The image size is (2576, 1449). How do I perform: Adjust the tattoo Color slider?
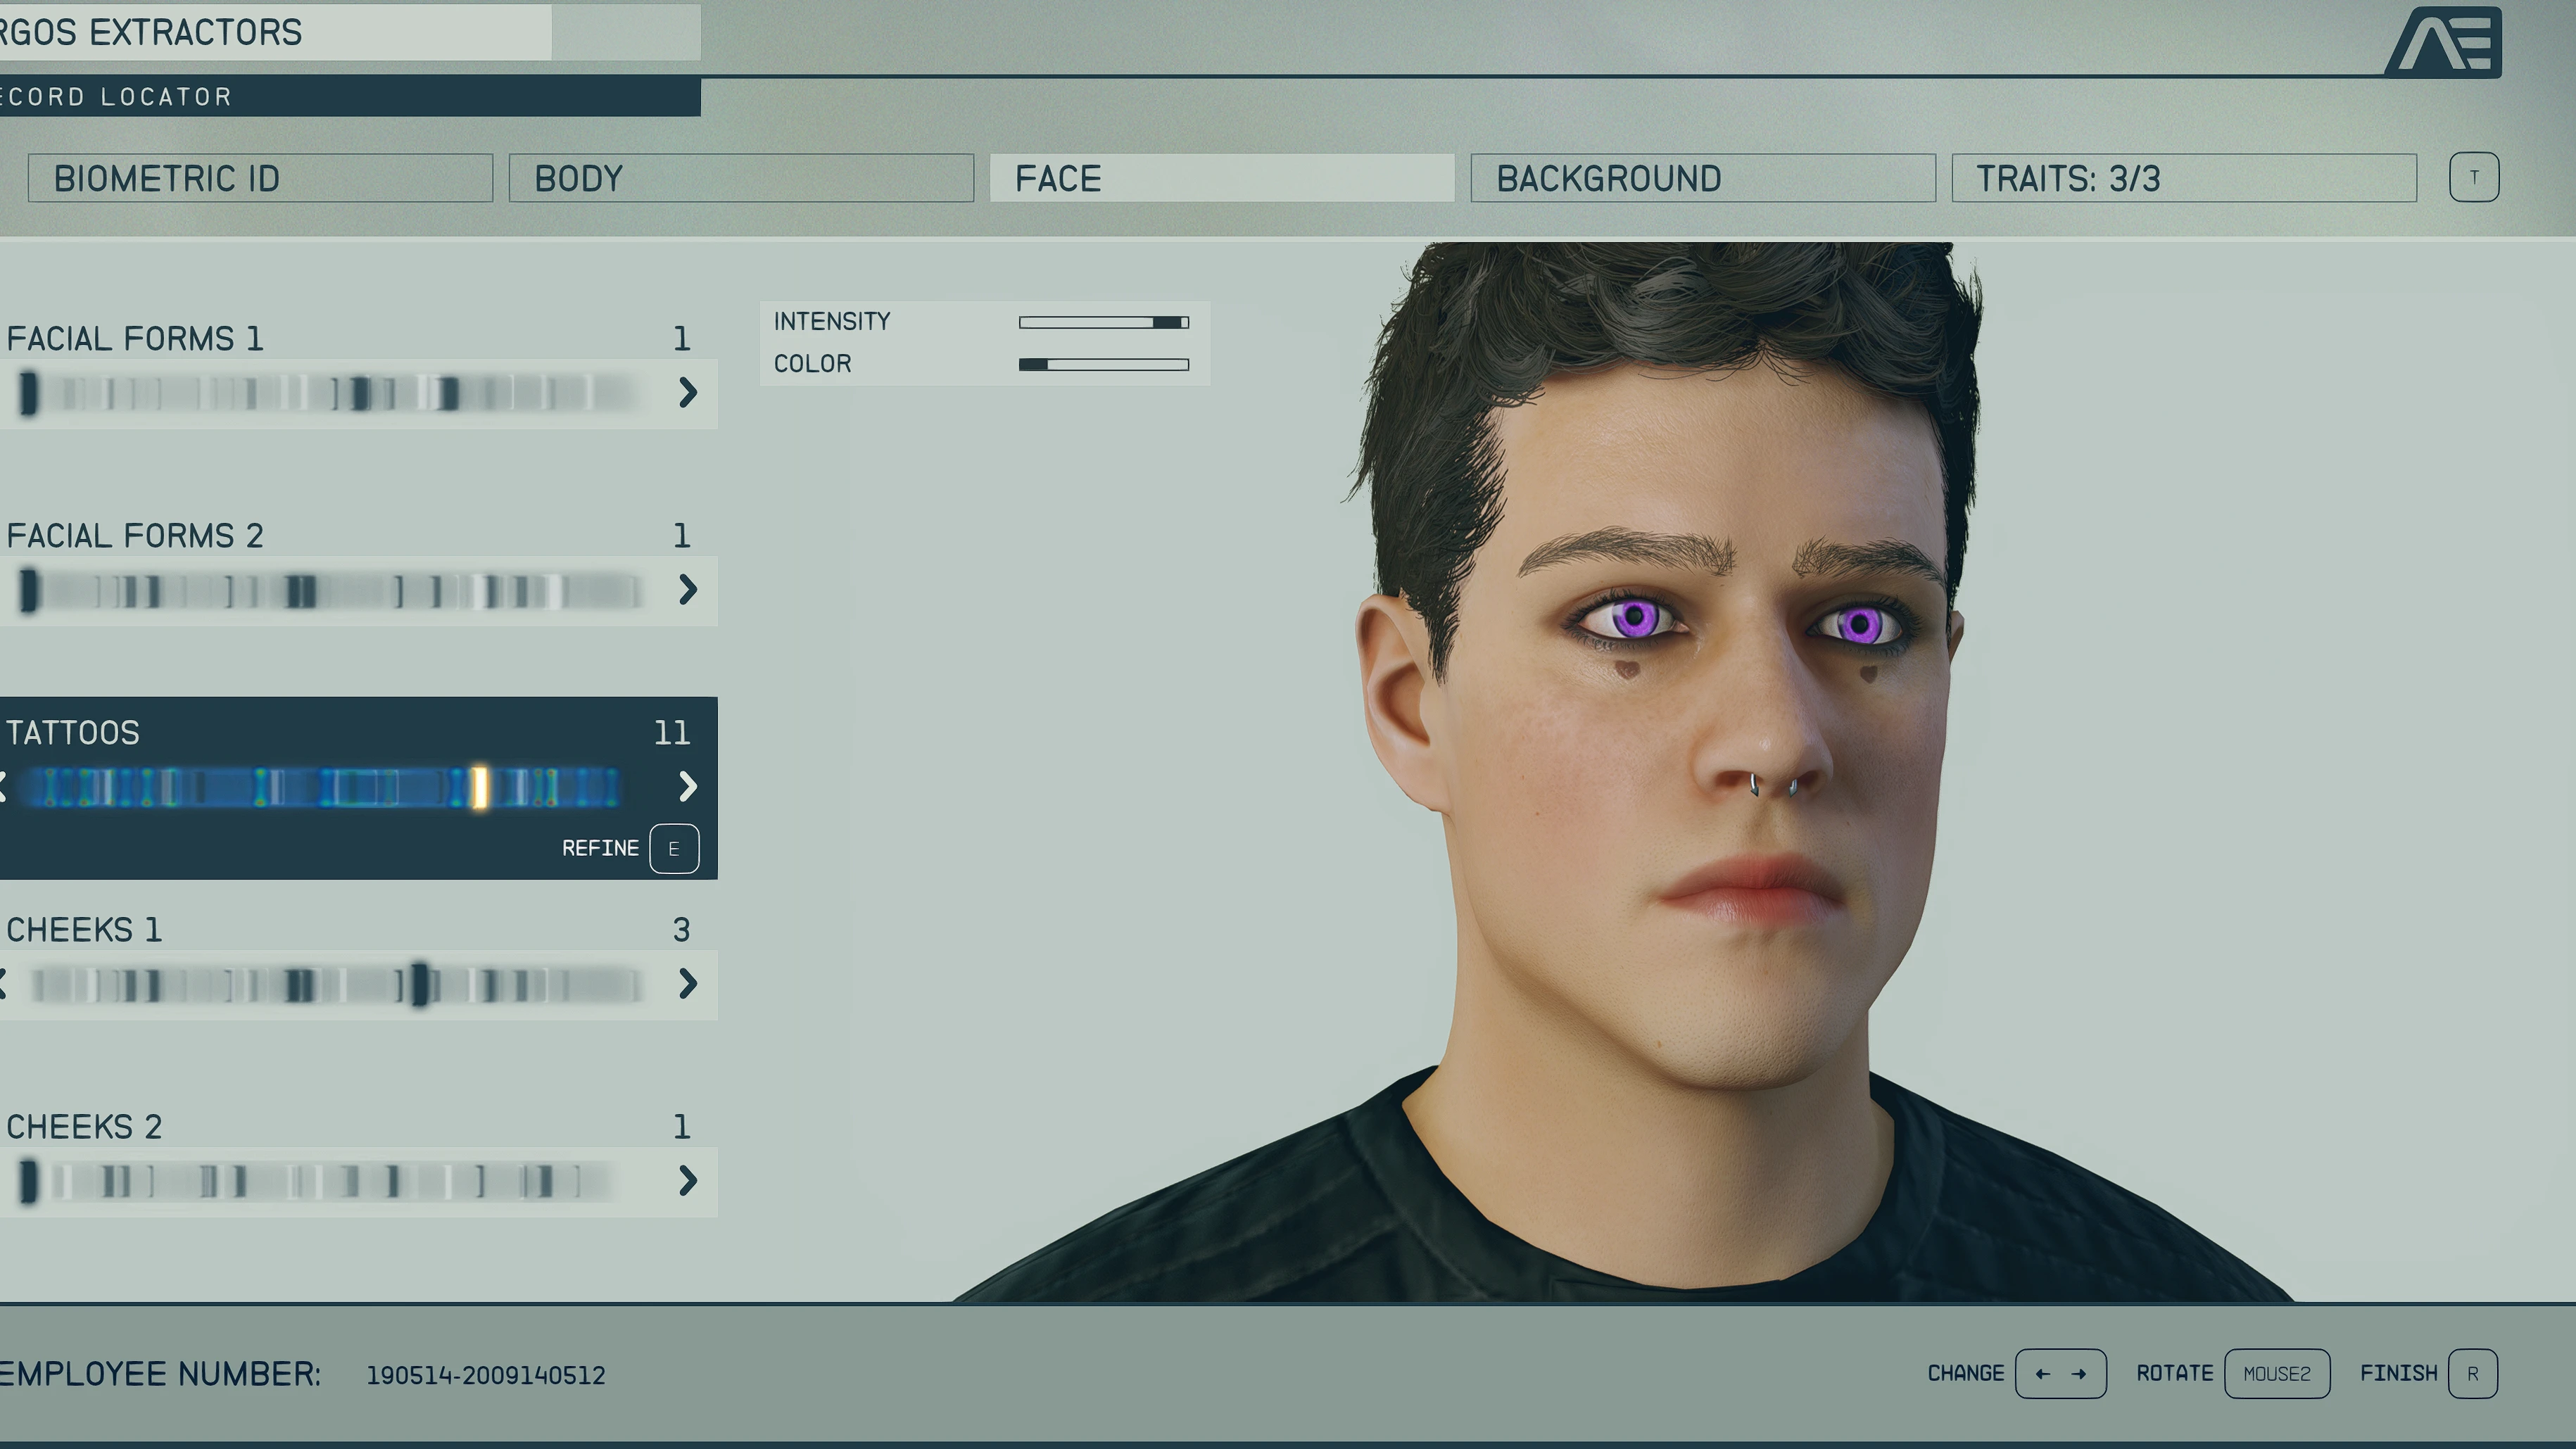[1104, 364]
